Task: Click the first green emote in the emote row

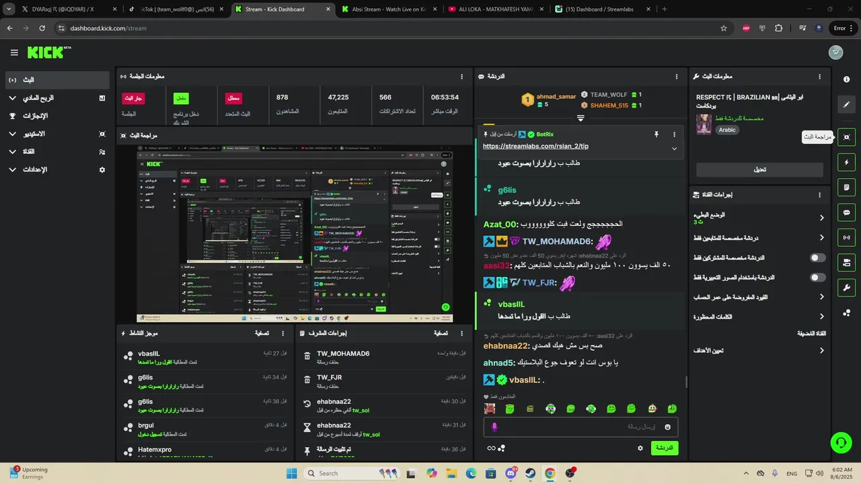Action: (x=510, y=409)
